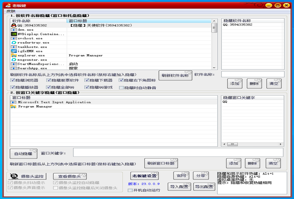The width and height of the screenshot is (294, 199).
Task: Click 官网 button
Action: 181,176
